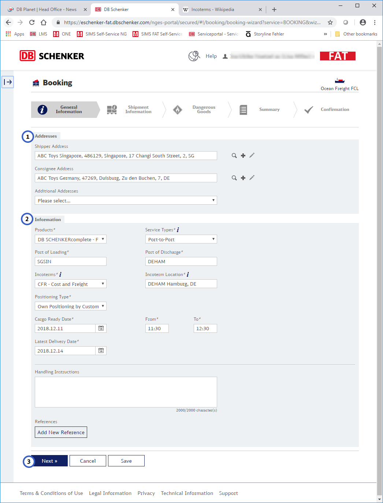This screenshot has width=383, height=503.
Task: Click the Save button
Action: [x=126, y=461]
